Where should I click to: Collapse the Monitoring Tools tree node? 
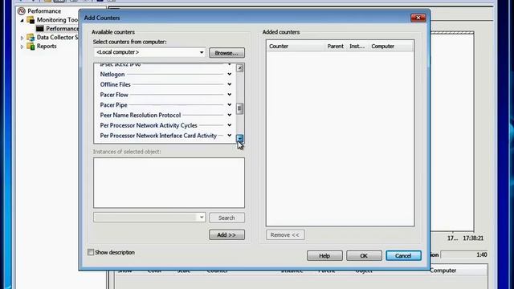click(x=22, y=20)
